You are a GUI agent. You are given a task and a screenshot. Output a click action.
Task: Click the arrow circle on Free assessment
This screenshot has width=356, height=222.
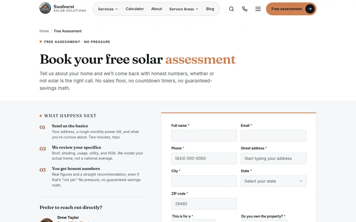tap(310, 9)
